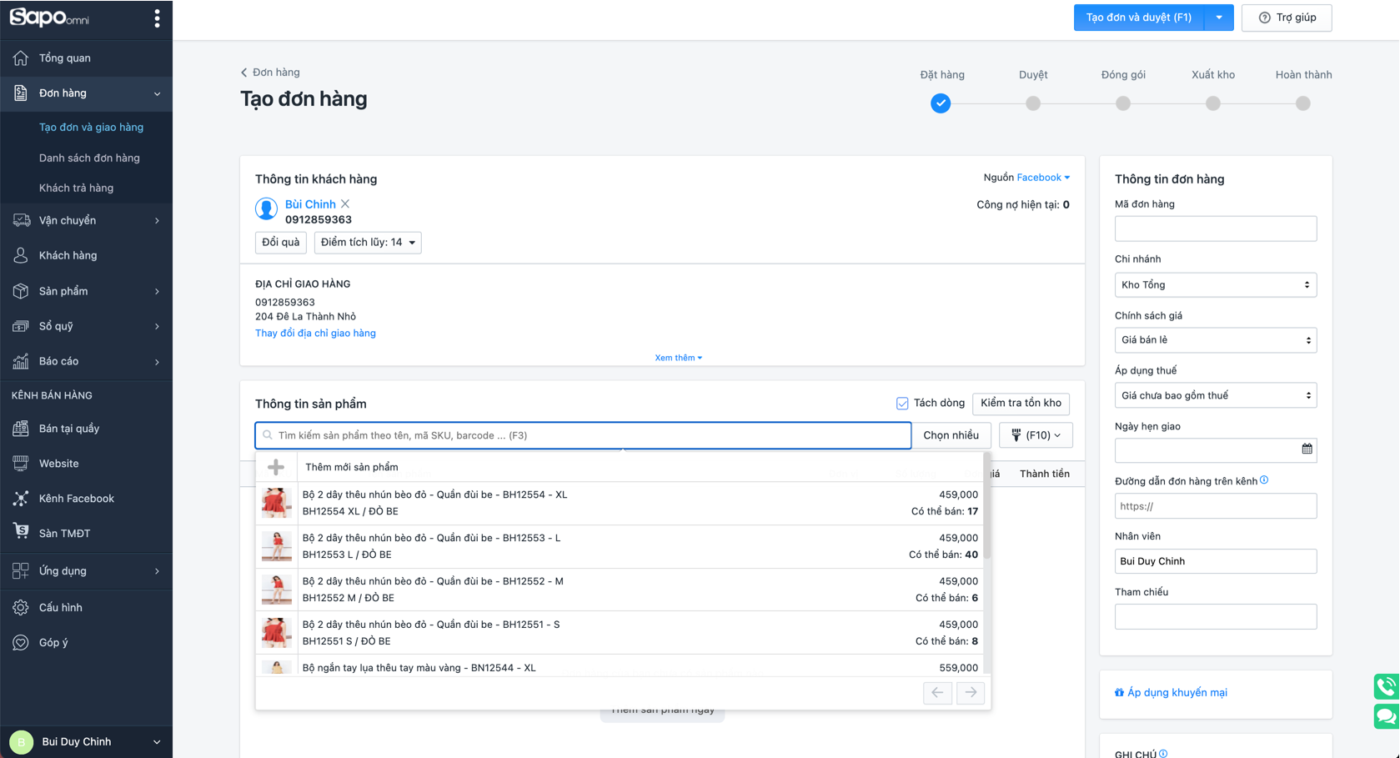The image size is (1400, 758).
Task: Open the Vận chuyển sidebar menu
Action: pyautogui.click(x=68, y=220)
